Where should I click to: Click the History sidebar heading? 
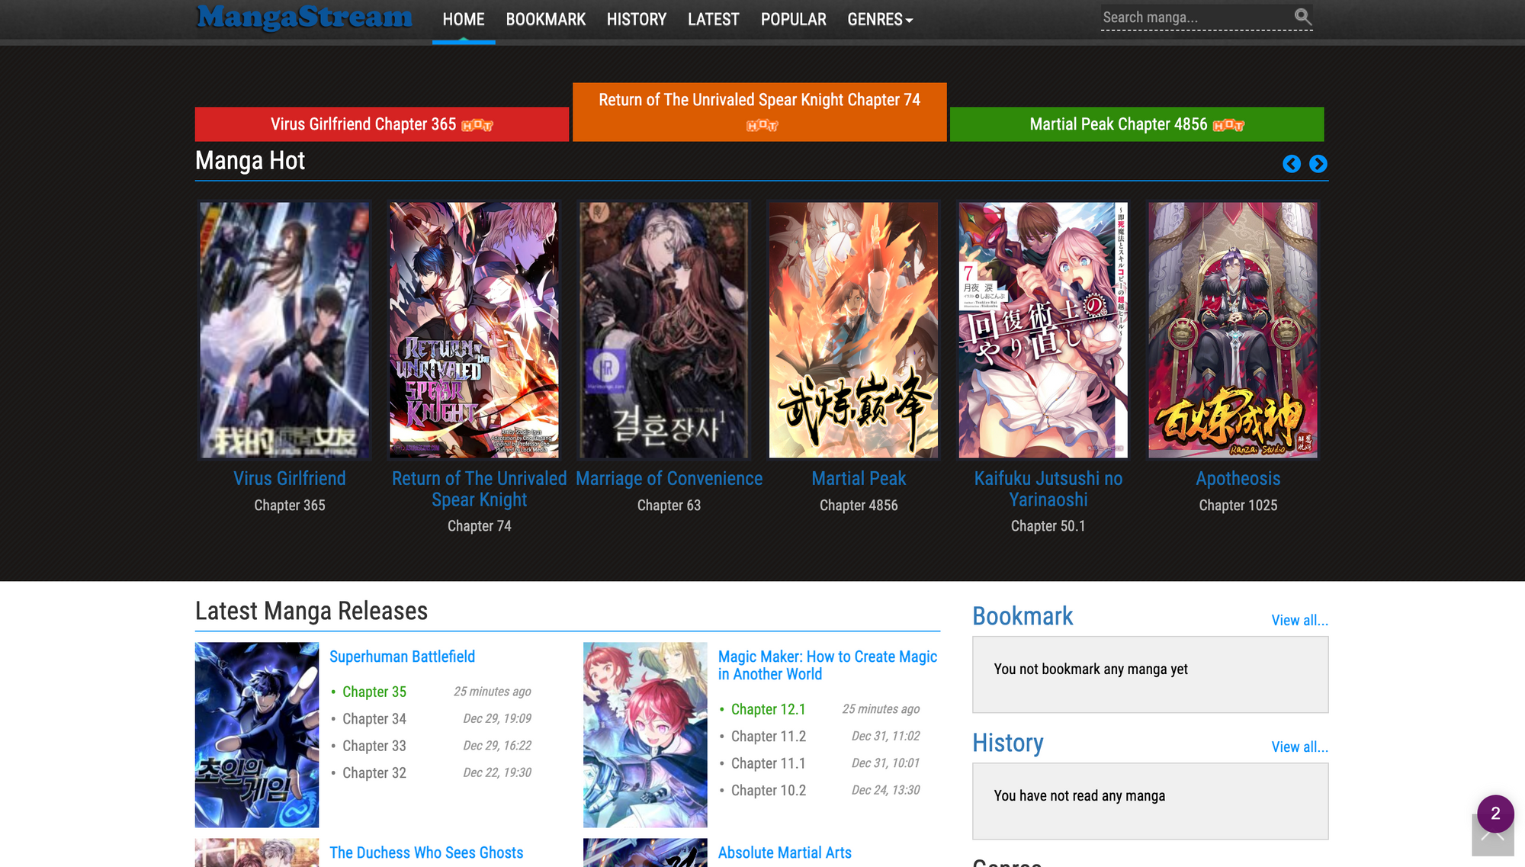click(x=1007, y=743)
